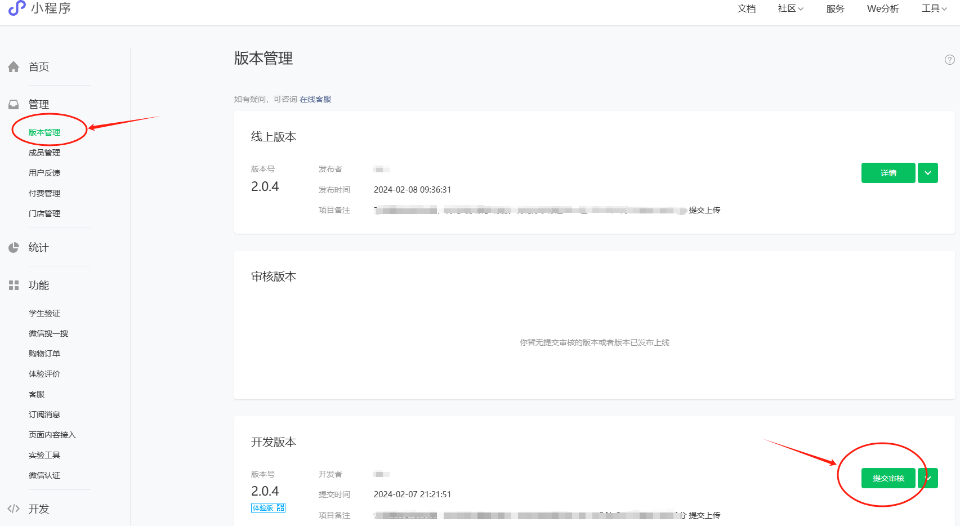Open the 工具 dropdown menu
960x526 pixels.
[x=934, y=8]
